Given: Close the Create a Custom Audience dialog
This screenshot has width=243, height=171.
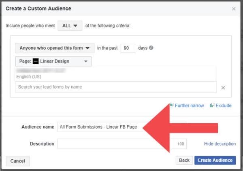Looking at the screenshot, I should point(234,9).
